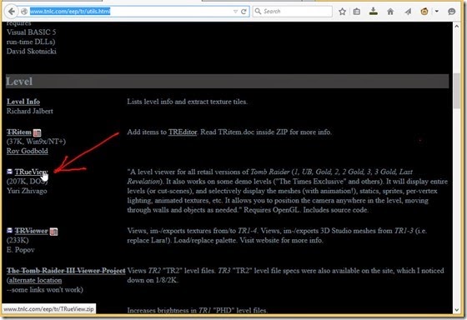Click the vertical scrollbar thumb
The height and width of the screenshot is (320, 467).
click(457, 91)
